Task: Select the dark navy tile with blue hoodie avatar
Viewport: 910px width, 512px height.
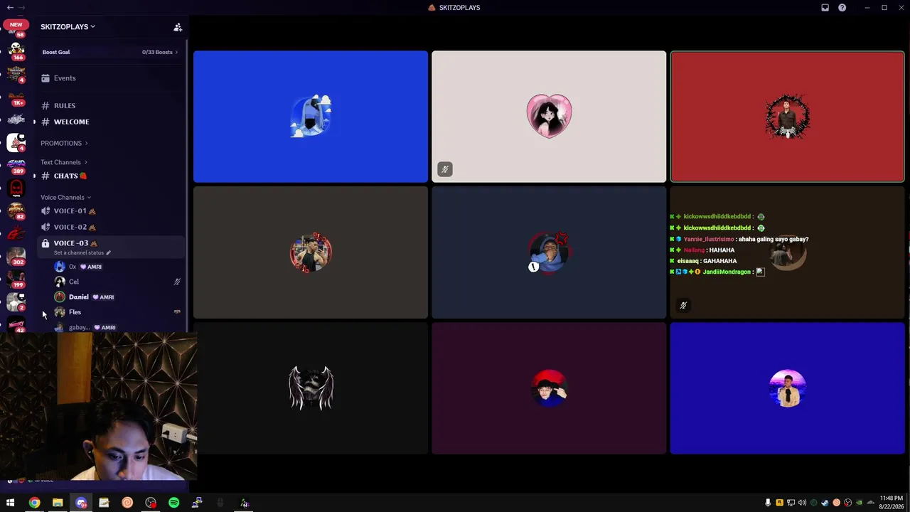Action: click(549, 252)
